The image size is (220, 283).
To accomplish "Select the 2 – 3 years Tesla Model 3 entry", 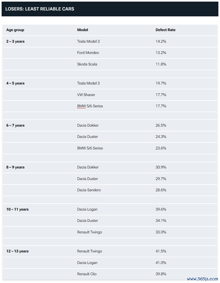I will 88,41.
